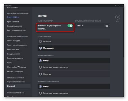Minimize the Discord window
128x101 pixels.
pos(116,6)
